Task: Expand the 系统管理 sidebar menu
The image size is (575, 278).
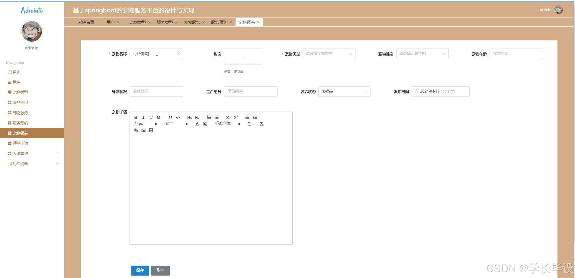Action: 32,153
